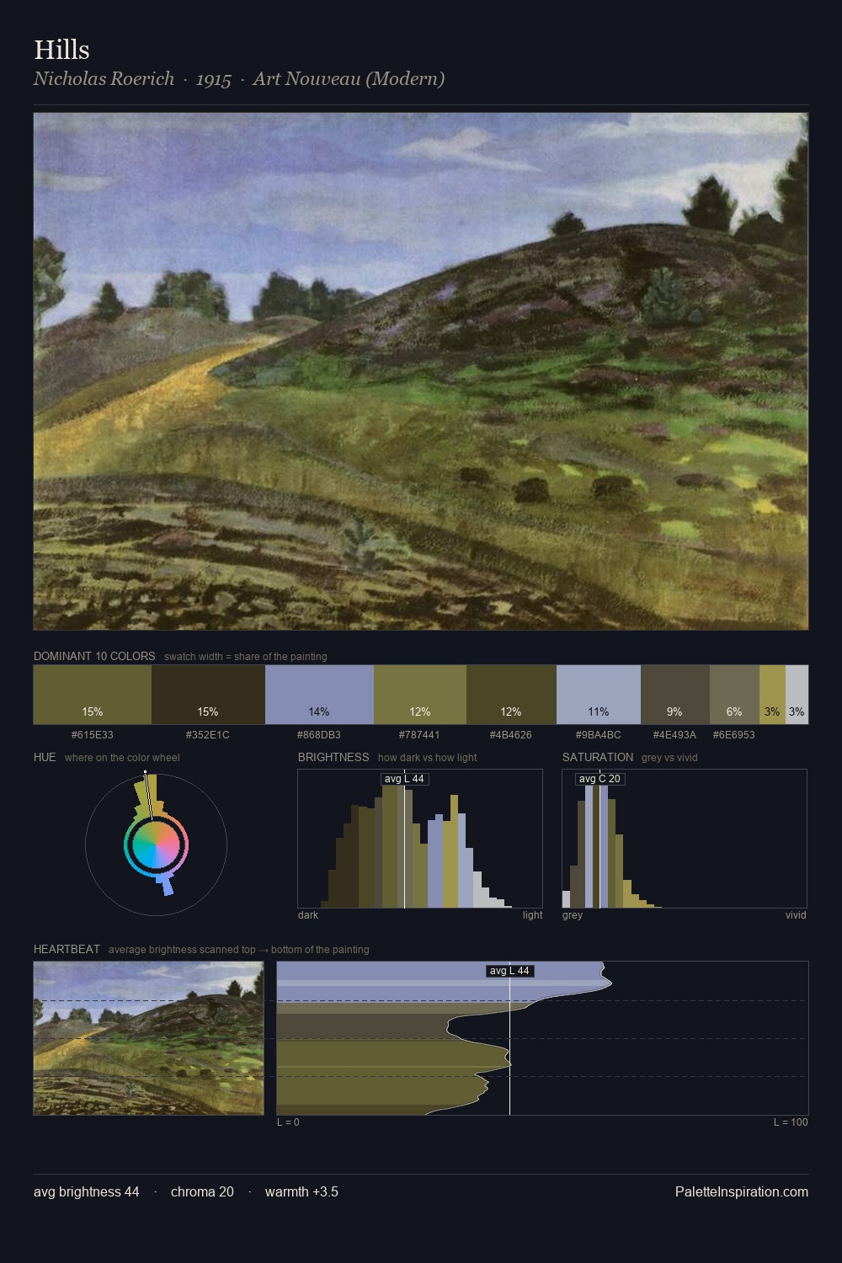Click the heartbeat painting thumbnail

pos(148,1038)
